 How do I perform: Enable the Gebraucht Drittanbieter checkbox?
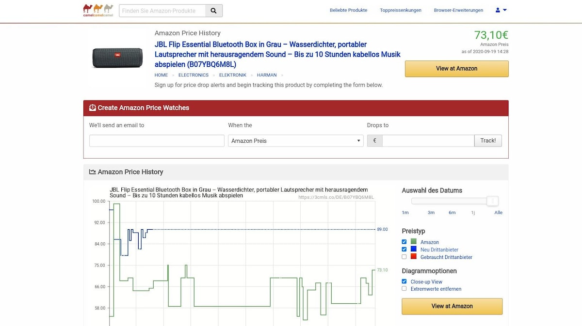(404, 257)
